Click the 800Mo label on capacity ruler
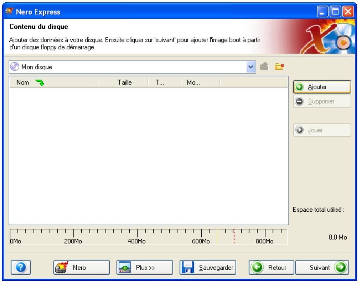Screen dimensions: 358x281 pyautogui.click(x=264, y=241)
